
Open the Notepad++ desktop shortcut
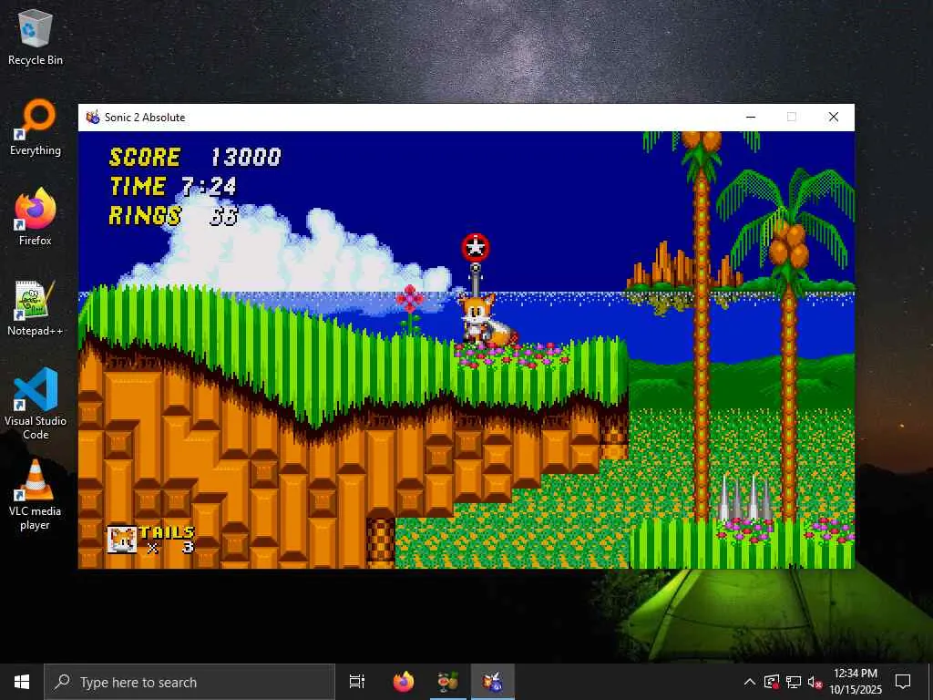coord(36,308)
